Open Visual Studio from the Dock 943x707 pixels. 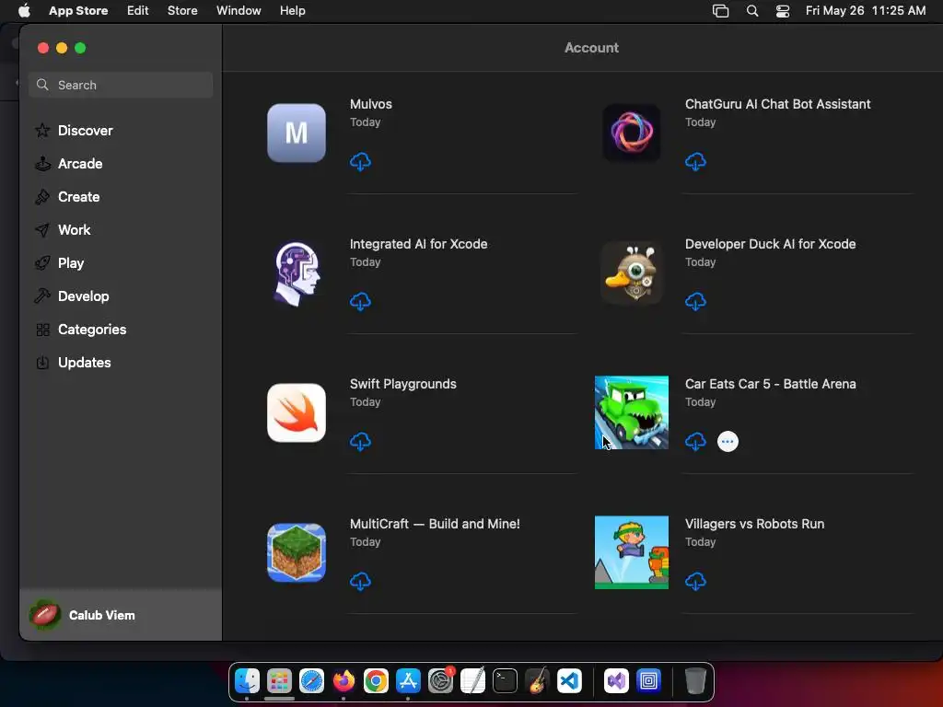tap(616, 681)
